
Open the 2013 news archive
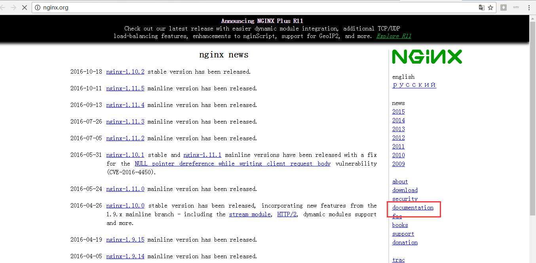(x=399, y=130)
